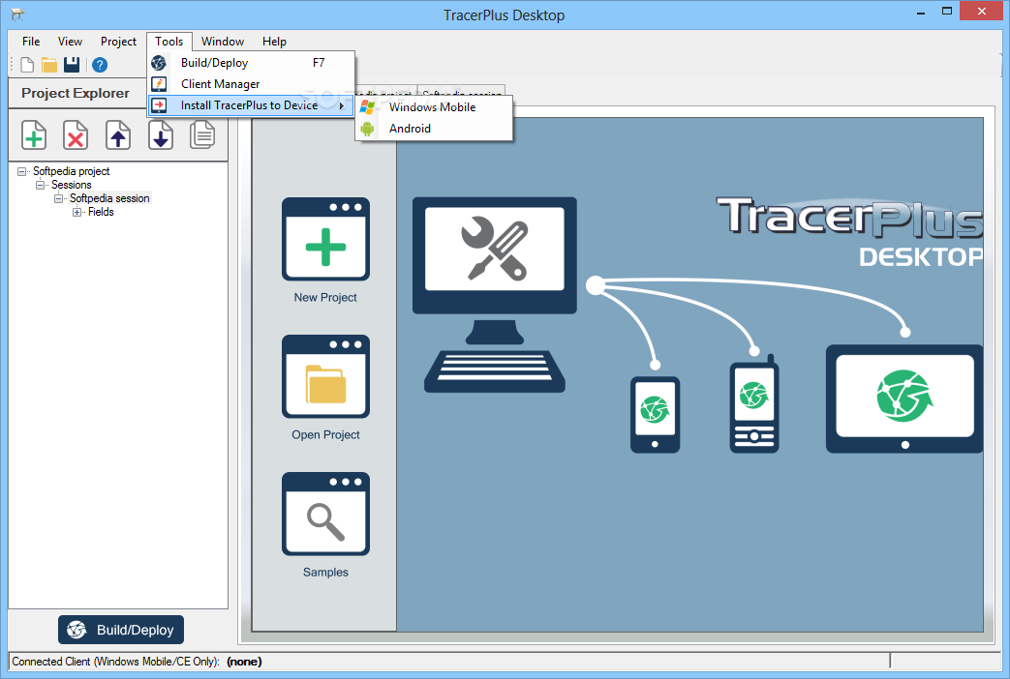Click the Open folder toolbar icon
The image size is (1010, 679).
49,65
